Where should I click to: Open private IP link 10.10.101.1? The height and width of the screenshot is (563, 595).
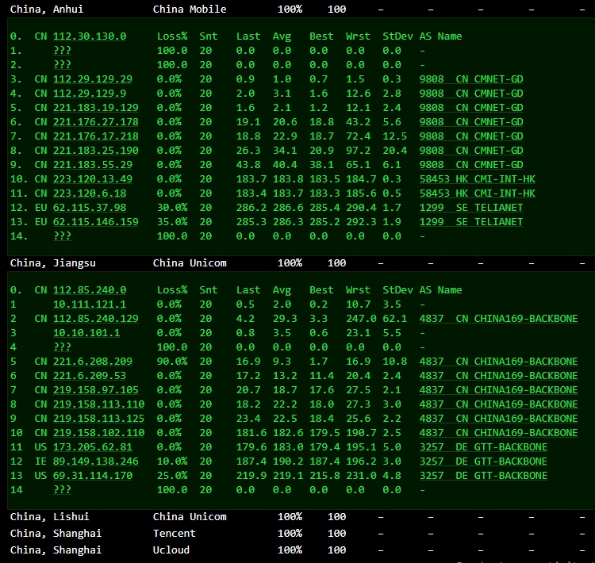(x=86, y=333)
